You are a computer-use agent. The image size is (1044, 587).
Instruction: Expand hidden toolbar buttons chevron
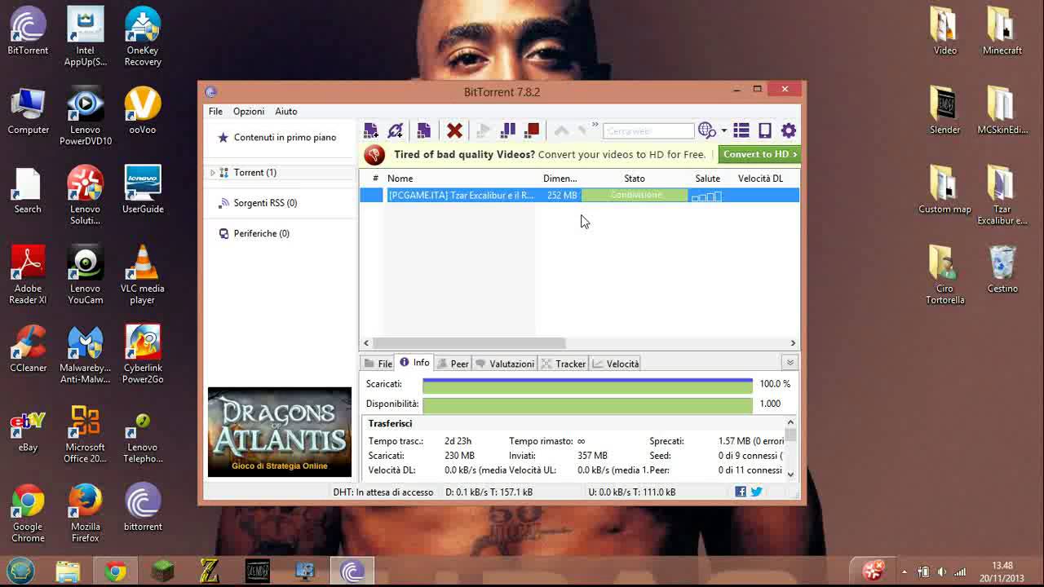coord(595,125)
